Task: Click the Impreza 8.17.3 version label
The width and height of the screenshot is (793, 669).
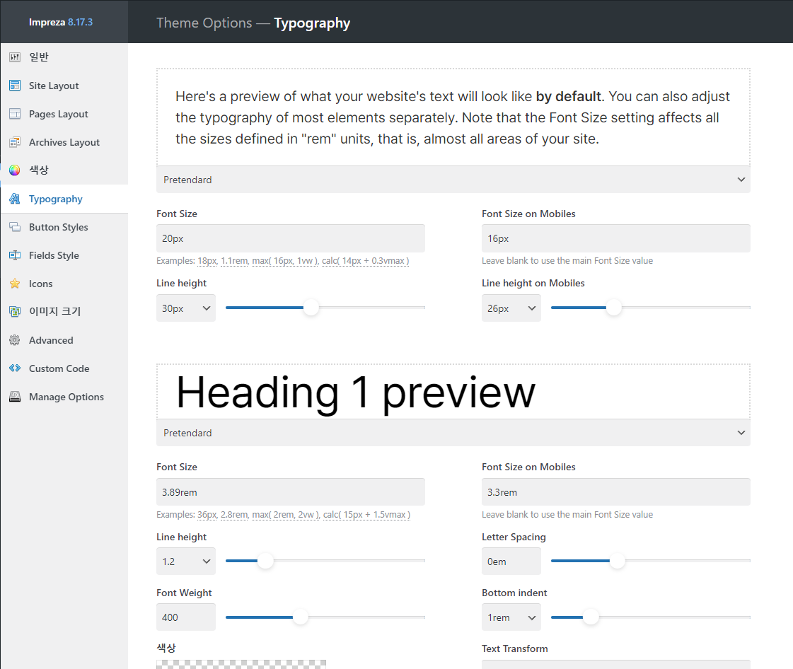Action: click(61, 22)
